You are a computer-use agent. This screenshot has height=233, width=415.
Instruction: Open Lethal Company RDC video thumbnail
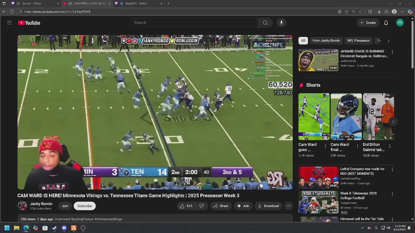[x=318, y=177]
